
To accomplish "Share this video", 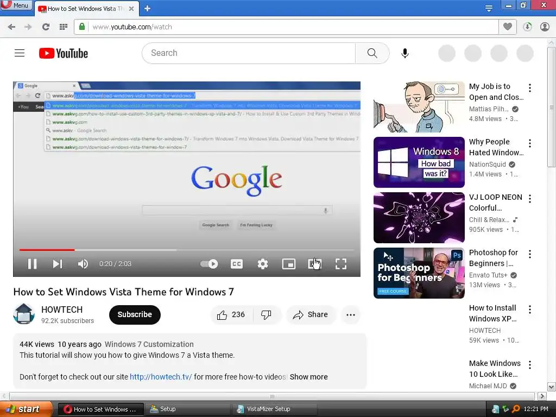I will click(311, 314).
